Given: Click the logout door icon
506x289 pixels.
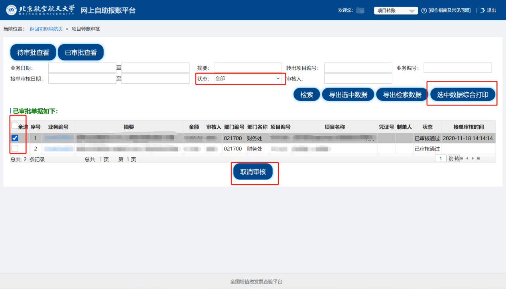Looking at the screenshot, I should [x=482, y=10].
